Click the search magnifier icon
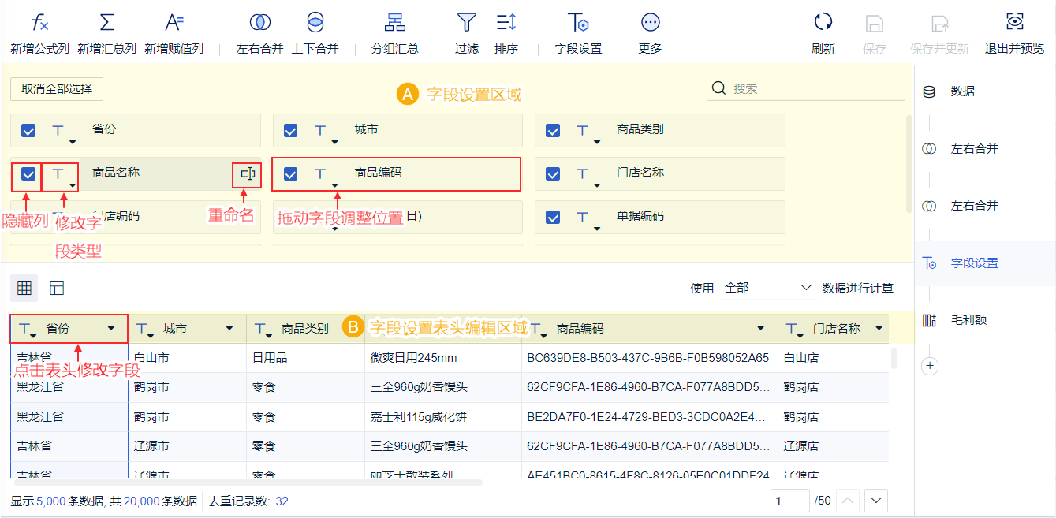Image resolution: width=1056 pixels, height=518 pixels. (718, 88)
